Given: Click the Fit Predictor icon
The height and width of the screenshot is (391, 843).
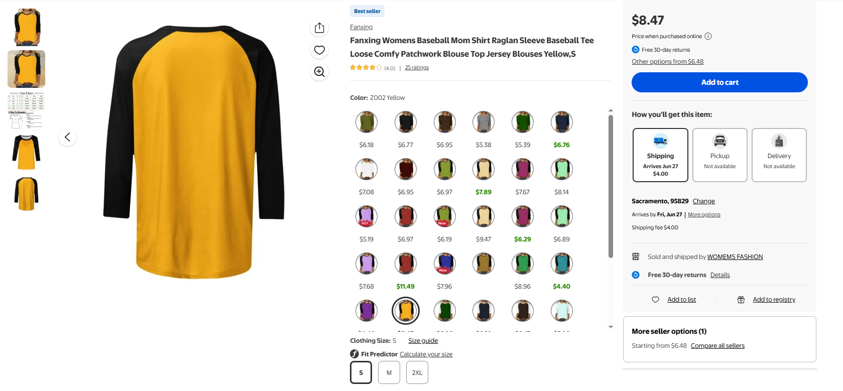Looking at the screenshot, I should pyautogui.click(x=354, y=354).
